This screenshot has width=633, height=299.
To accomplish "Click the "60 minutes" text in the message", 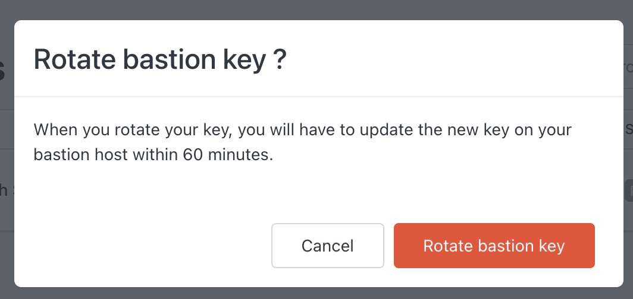I will tap(228, 154).
